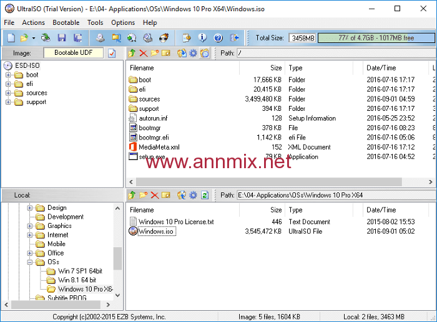
Task: Select the Win 7 SP1 64bit folder
Action: click(x=81, y=271)
